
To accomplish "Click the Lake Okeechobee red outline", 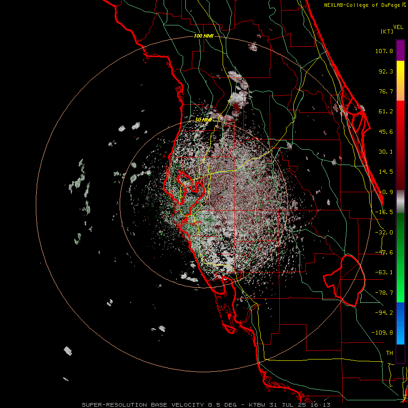I will pyautogui.click(x=344, y=281).
